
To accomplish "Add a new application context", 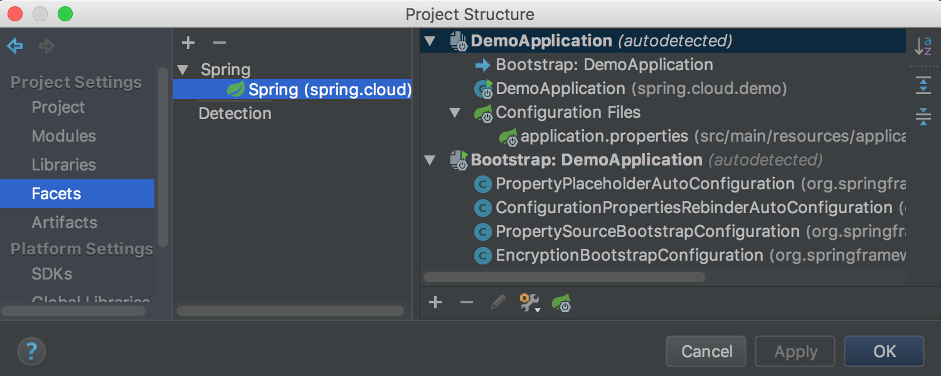I will [x=435, y=303].
